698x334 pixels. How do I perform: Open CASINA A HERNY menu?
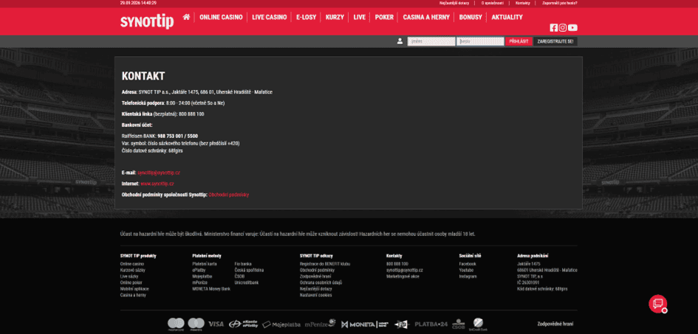coord(426,17)
